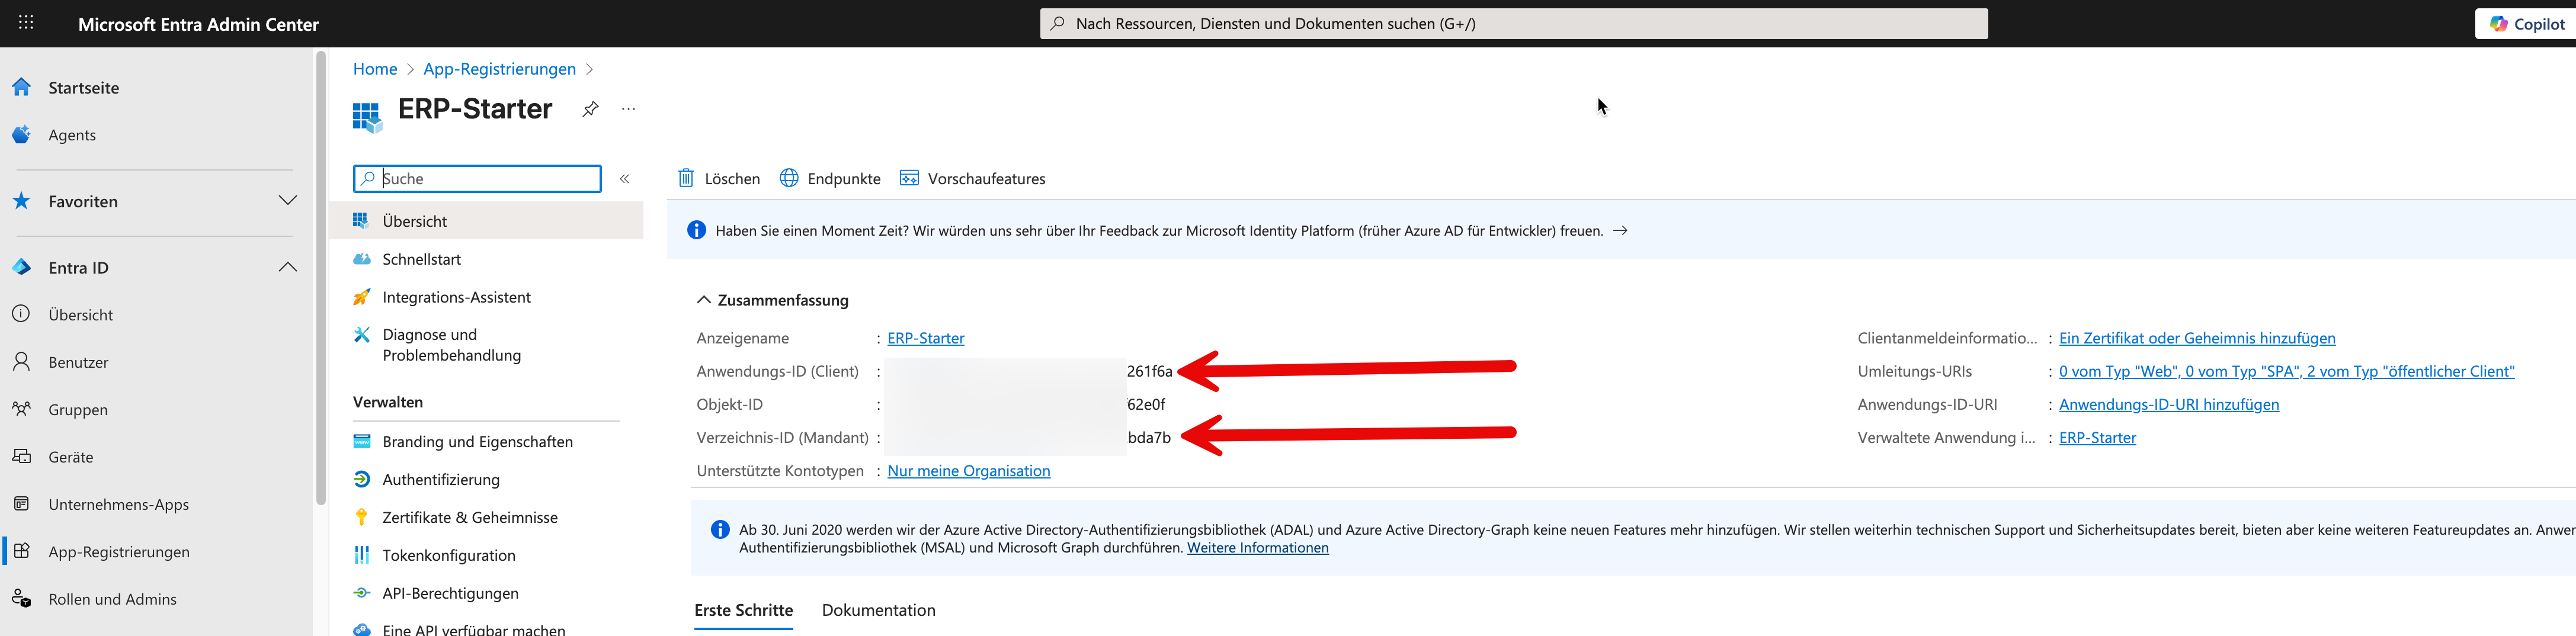Open the more options ellipsis next to ERP-Starter
The height and width of the screenshot is (636, 2576).
click(x=628, y=109)
